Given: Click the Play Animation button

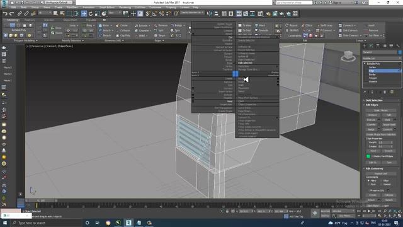Looking at the screenshot, I should 370,211.
